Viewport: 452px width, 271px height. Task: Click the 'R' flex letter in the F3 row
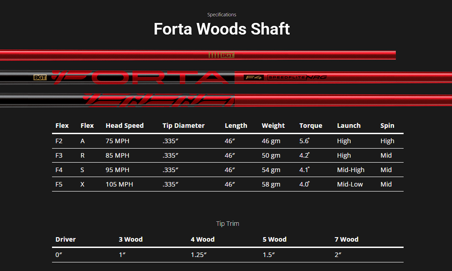click(x=82, y=155)
